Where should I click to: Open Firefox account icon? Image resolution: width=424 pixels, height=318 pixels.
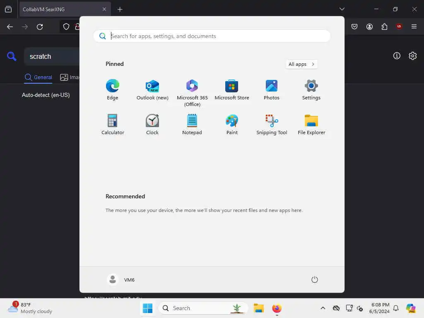[x=369, y=26]
